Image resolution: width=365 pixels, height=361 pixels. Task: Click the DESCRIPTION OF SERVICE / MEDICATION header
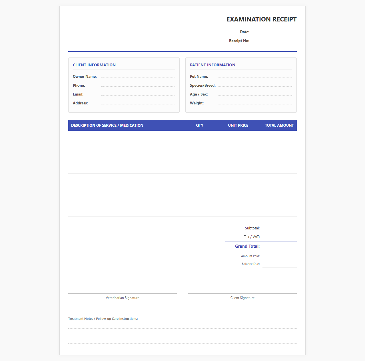coord(107,125)
